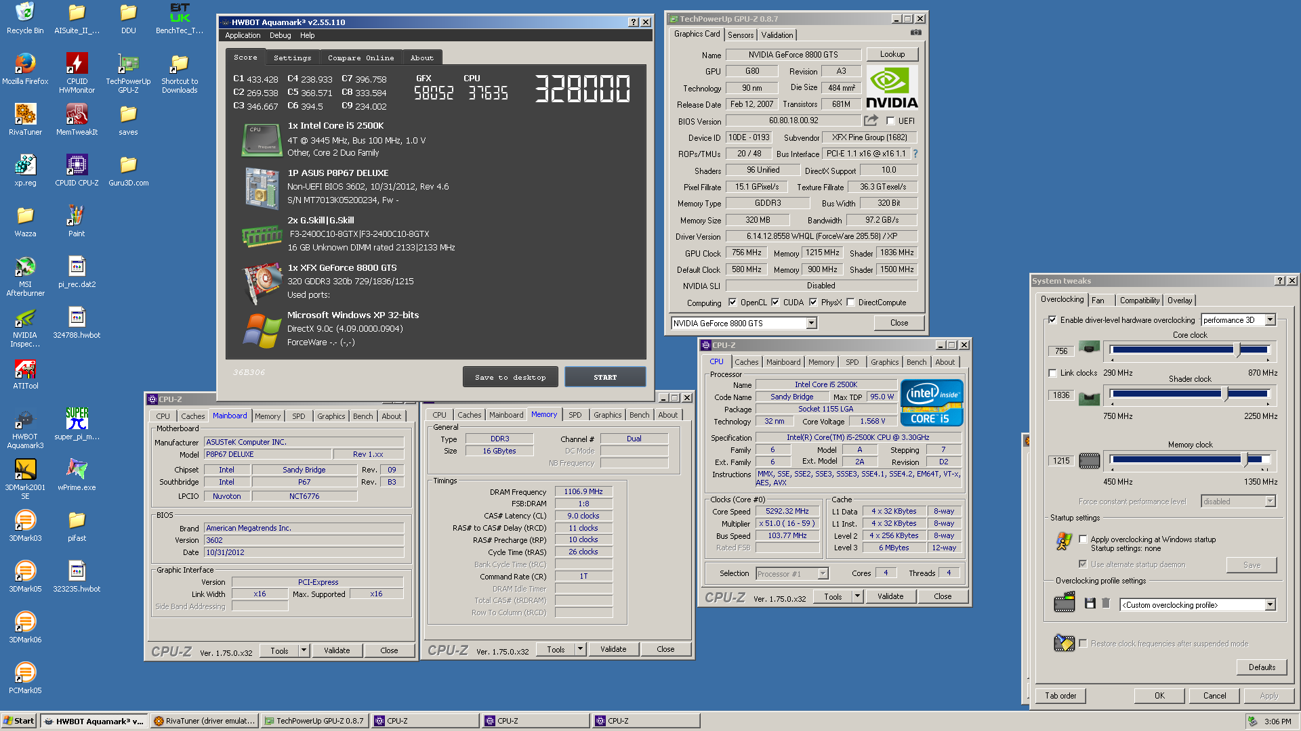Toggle OpenCL checkbox in GPU-Z
1301x731 pixels.
(732, 303)
